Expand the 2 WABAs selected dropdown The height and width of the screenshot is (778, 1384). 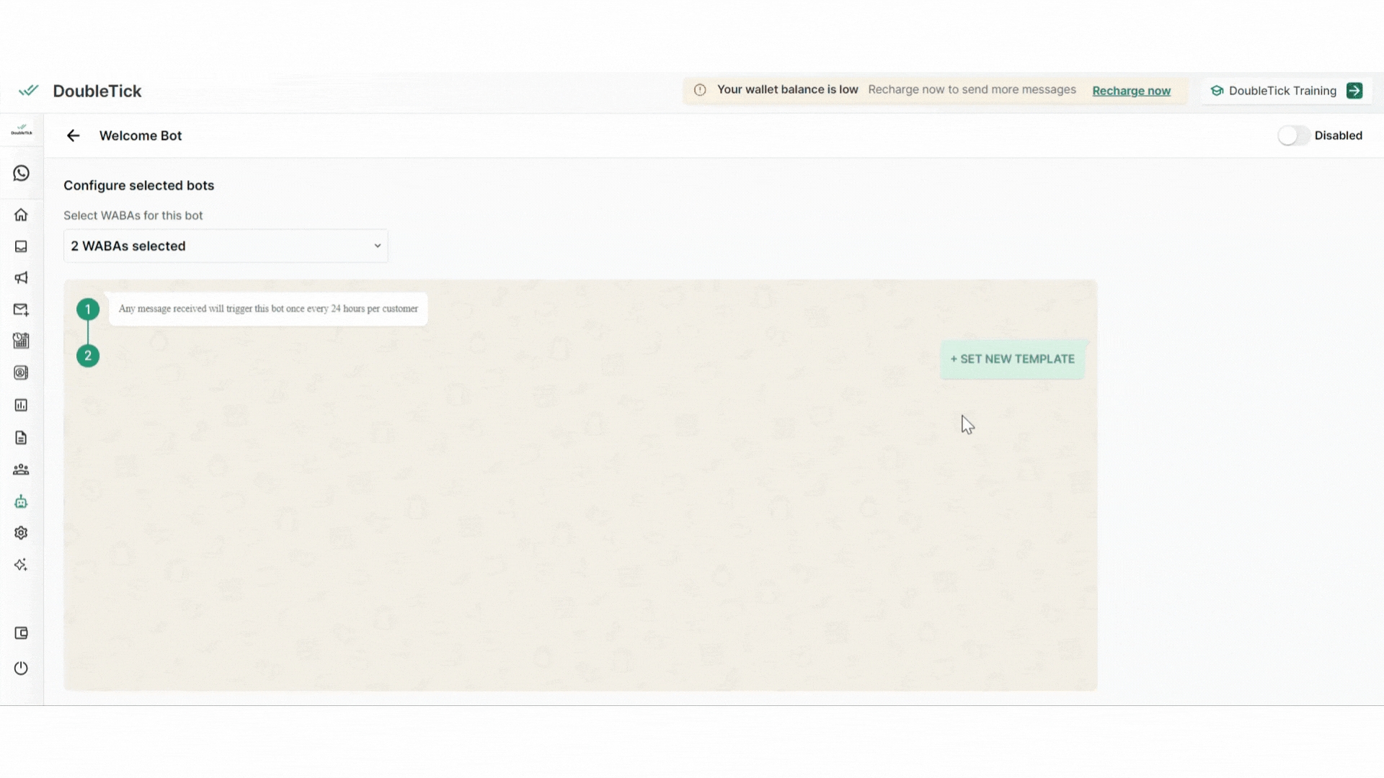(226, 246)
